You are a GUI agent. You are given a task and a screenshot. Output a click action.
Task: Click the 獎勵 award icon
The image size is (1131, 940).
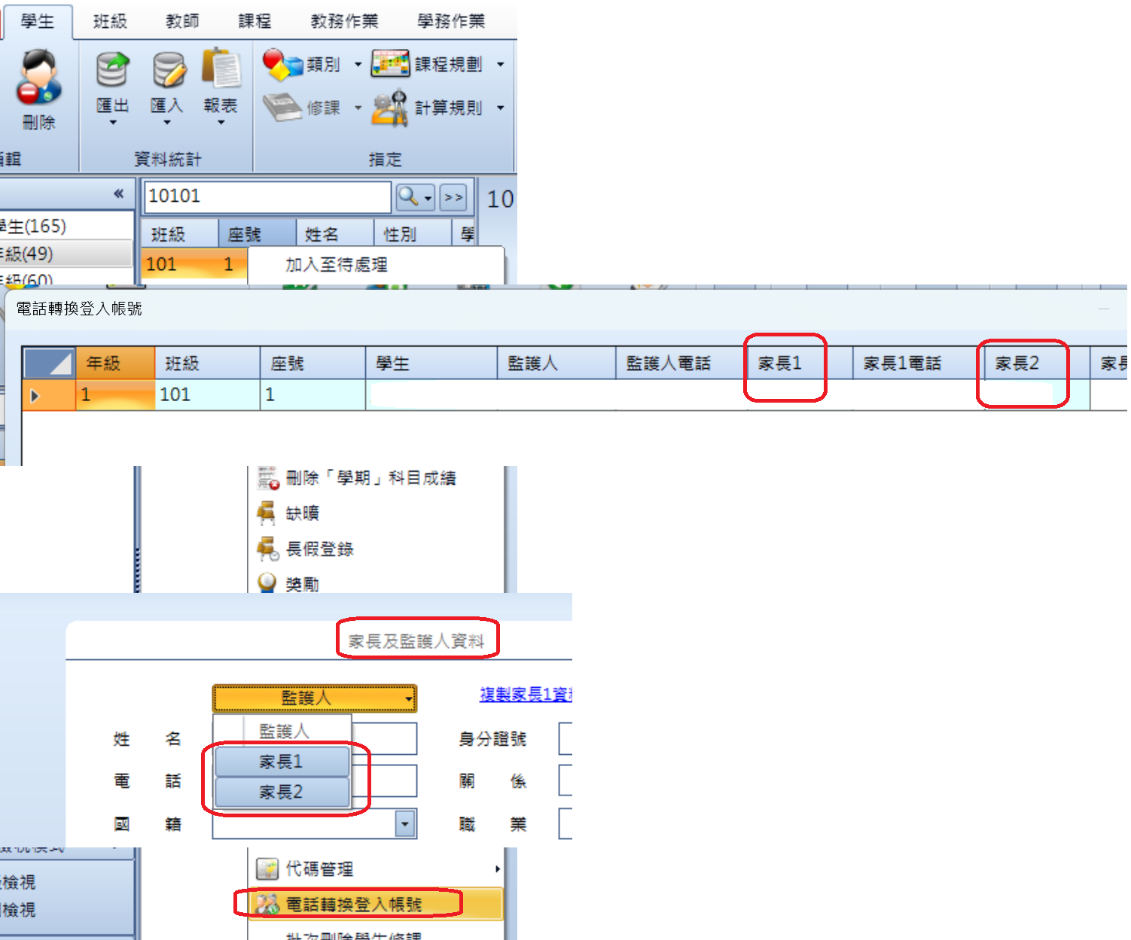267,583
